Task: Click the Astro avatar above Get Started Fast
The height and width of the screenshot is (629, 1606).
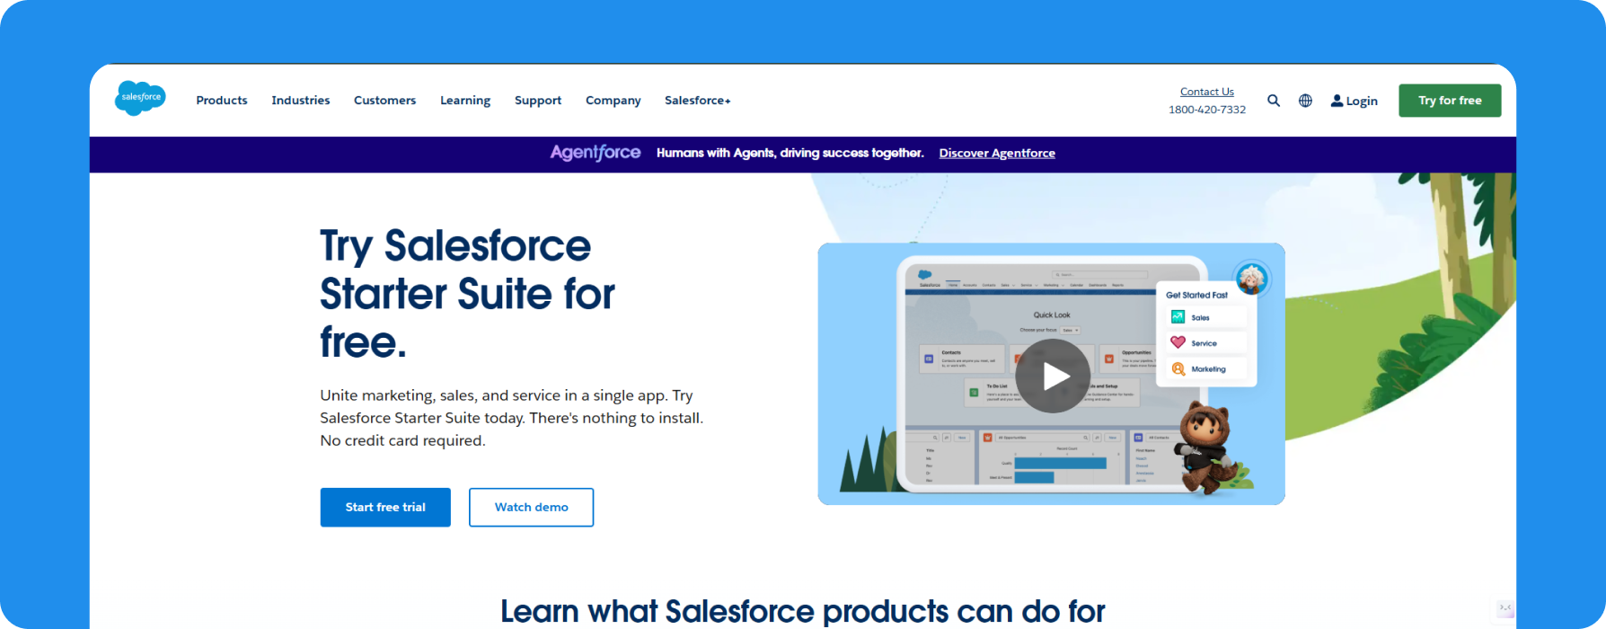Action: pos(1251,279)
